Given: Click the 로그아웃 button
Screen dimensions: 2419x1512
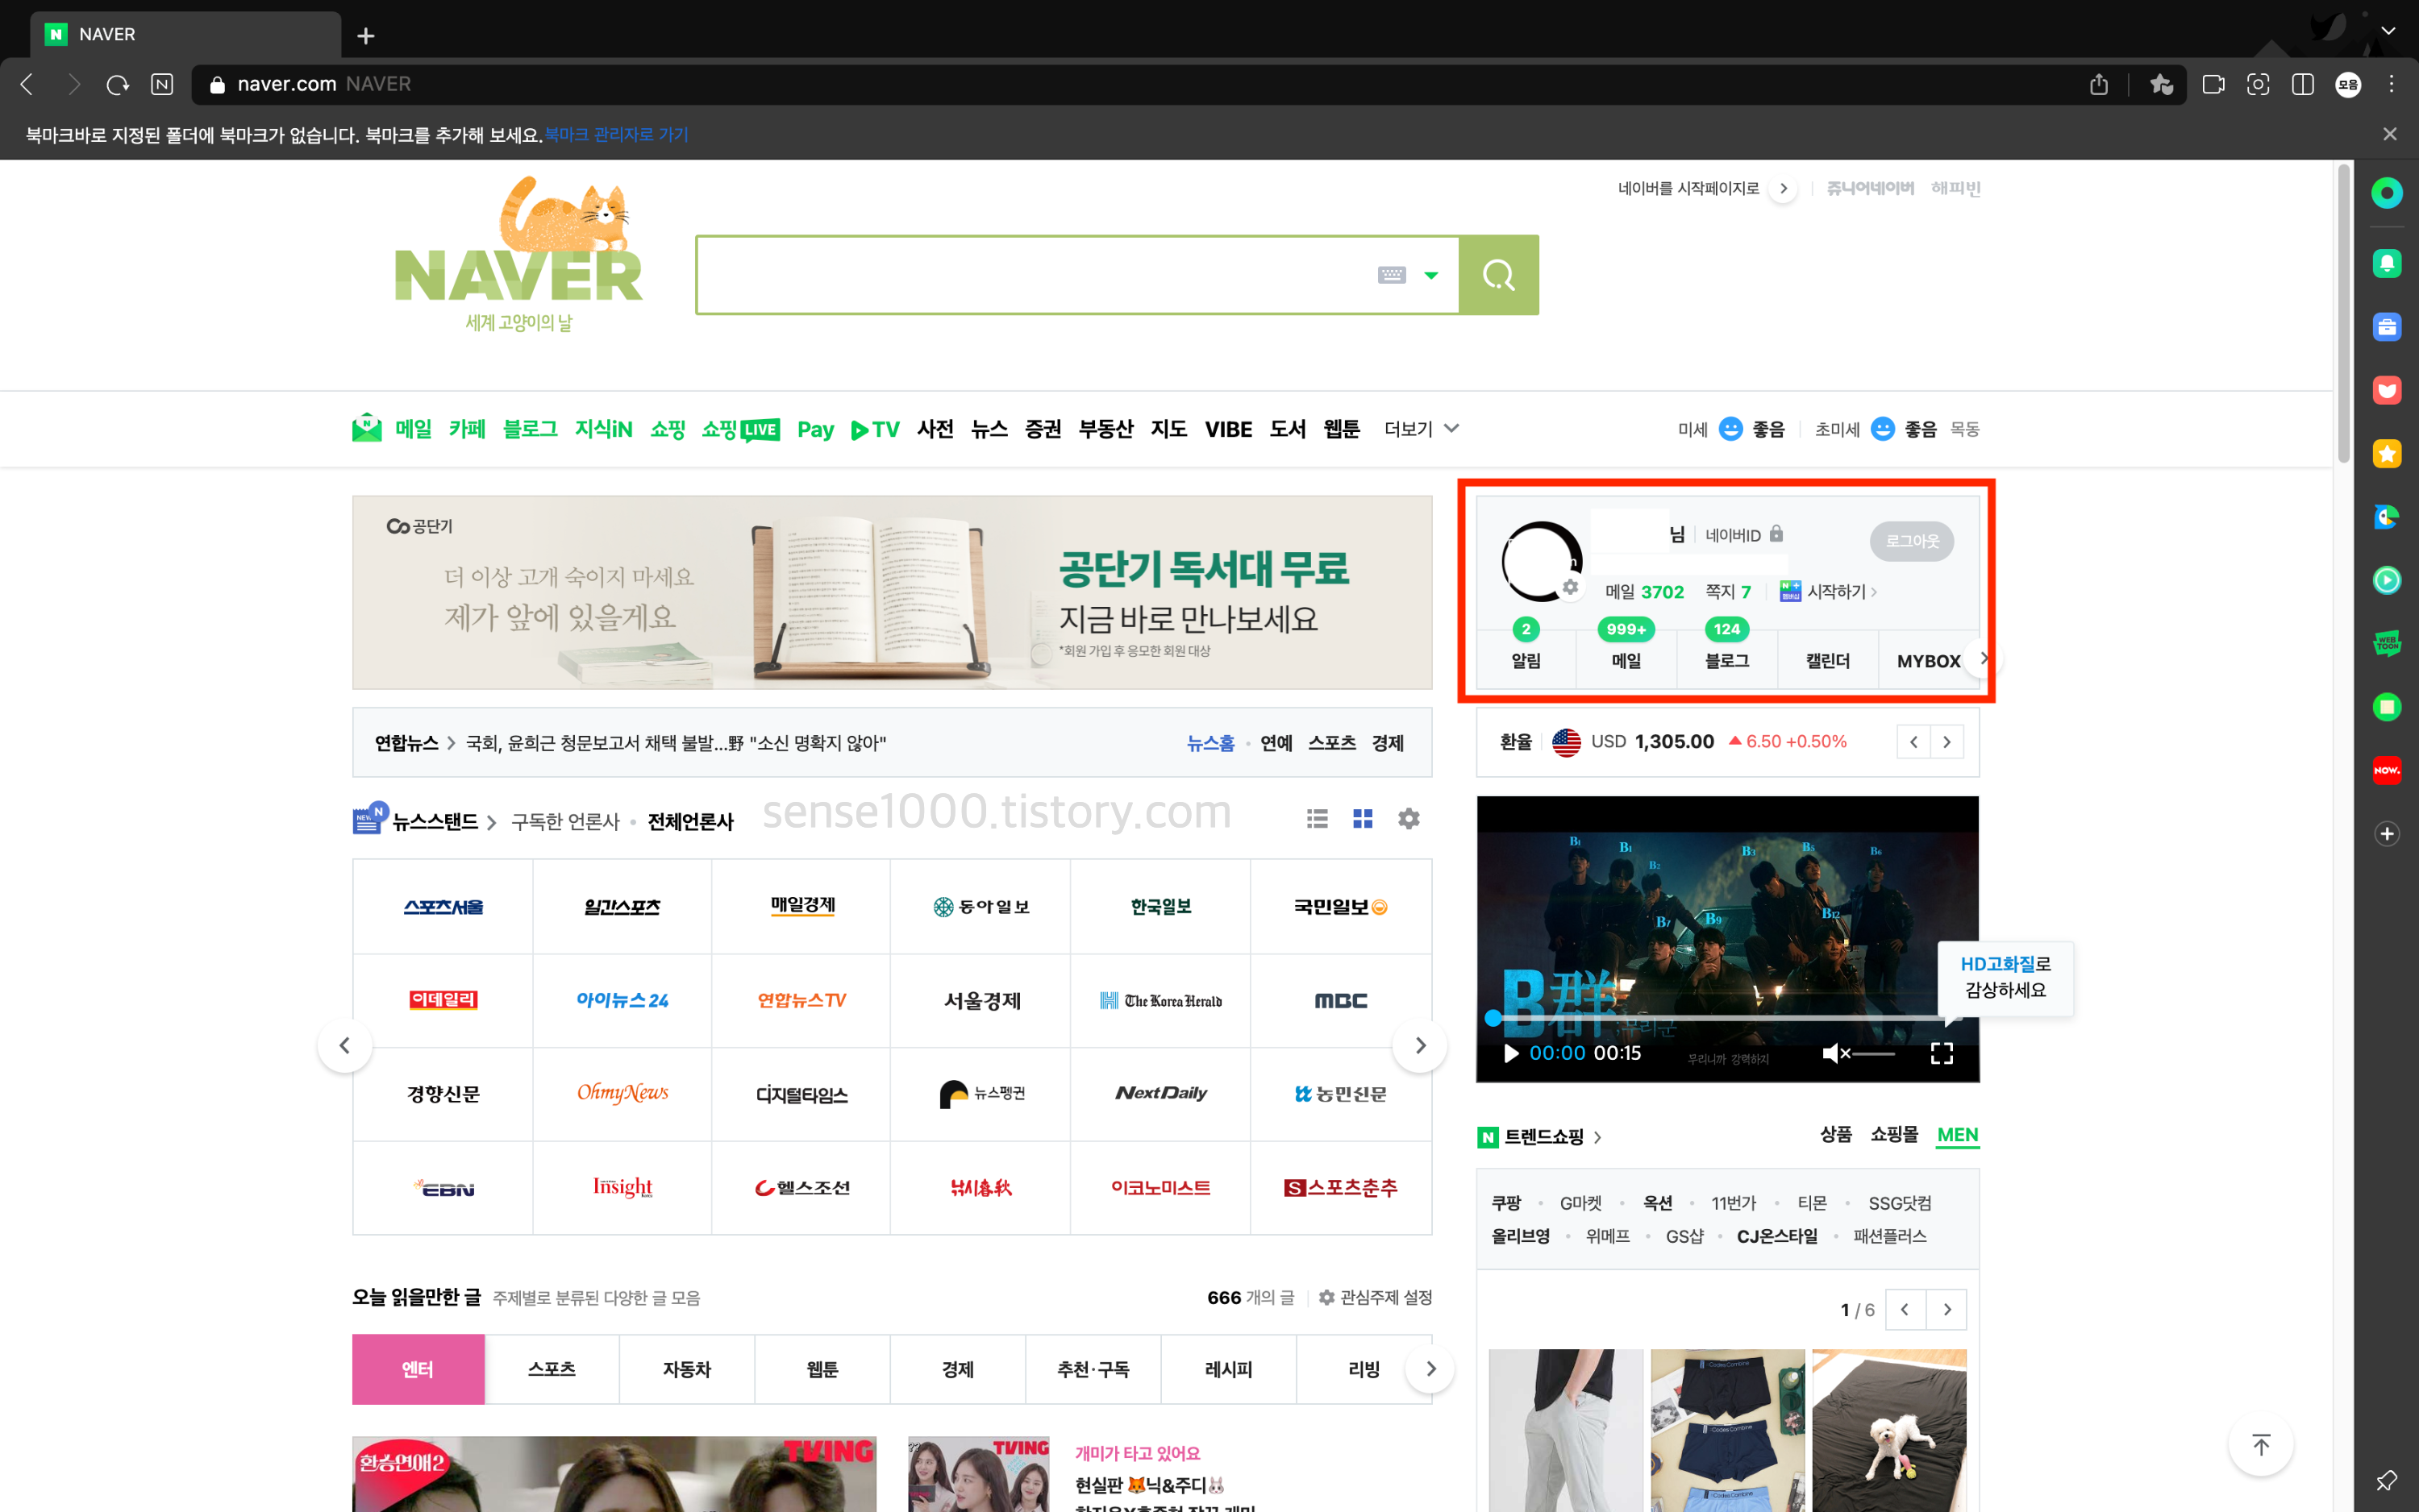Looking at the screenshot, I should coord(1911,541).
